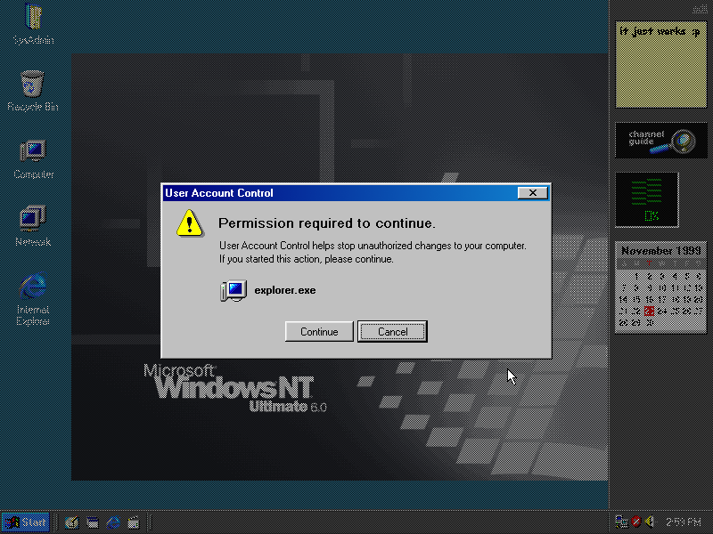This screenshot has height=534, width=713.
Task: Launch Internet Explorer from quick launch bar
Action: point(113,522)
